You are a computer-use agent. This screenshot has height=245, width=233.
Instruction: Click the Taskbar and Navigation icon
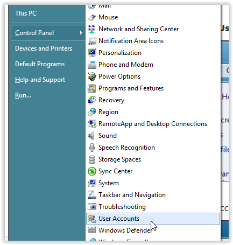pyautogui.click(x=92, y=195)
